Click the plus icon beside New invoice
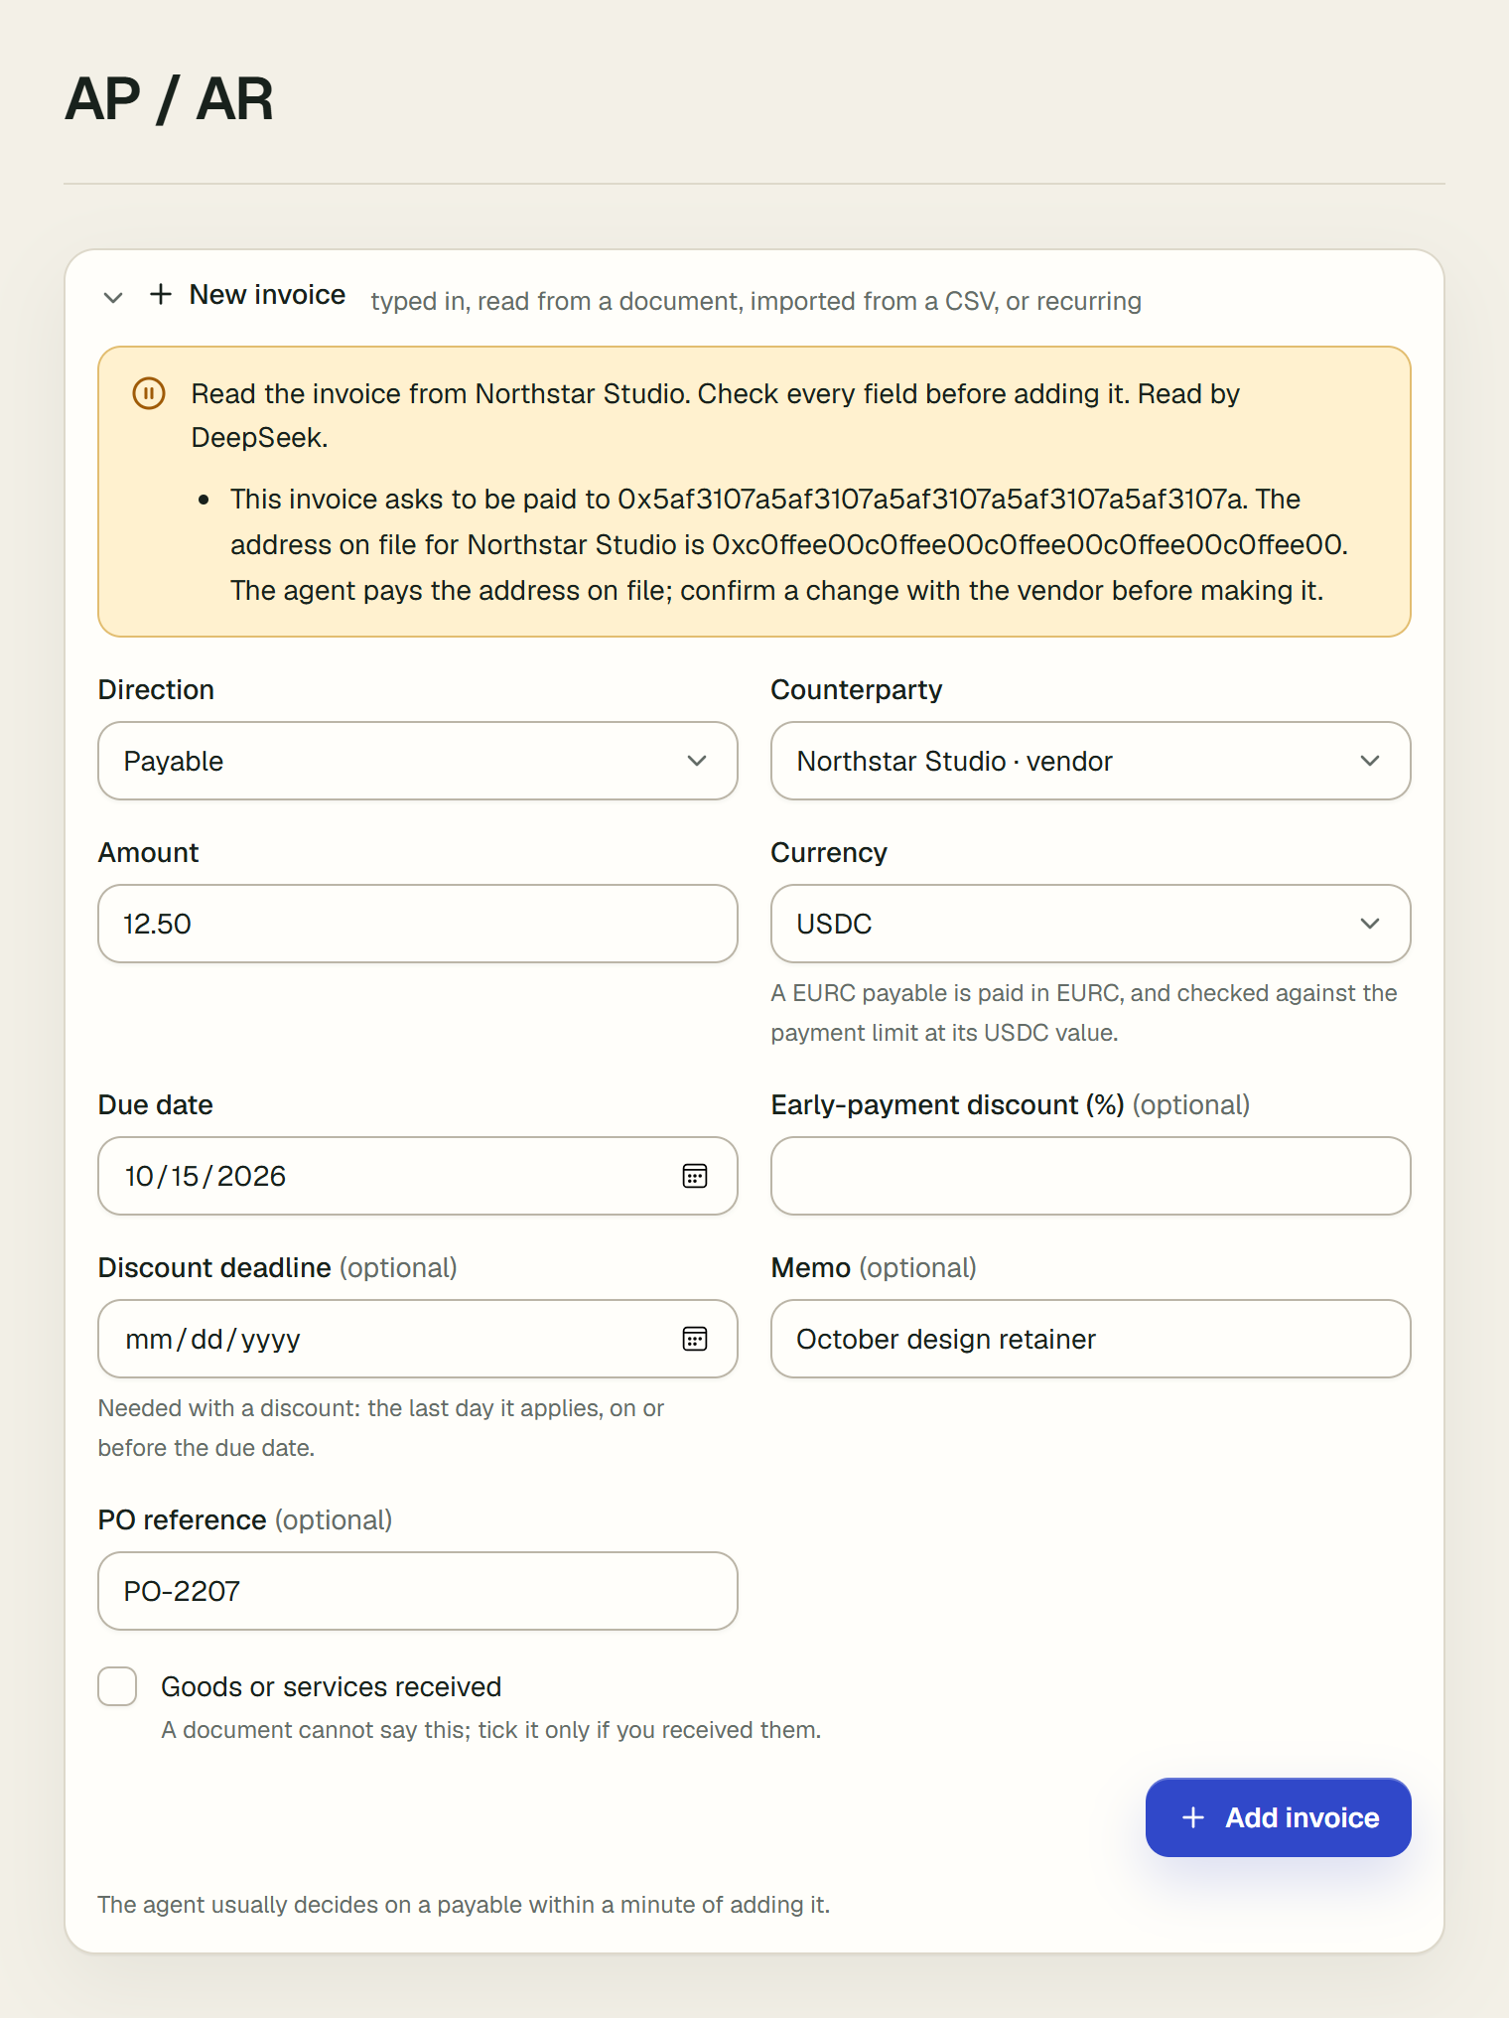Image resolution: width=1509 pixels, height=2018 pixels. (x=161, y=294)
